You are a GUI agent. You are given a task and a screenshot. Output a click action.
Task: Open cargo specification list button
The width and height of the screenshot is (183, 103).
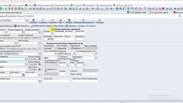click(40, 81)
